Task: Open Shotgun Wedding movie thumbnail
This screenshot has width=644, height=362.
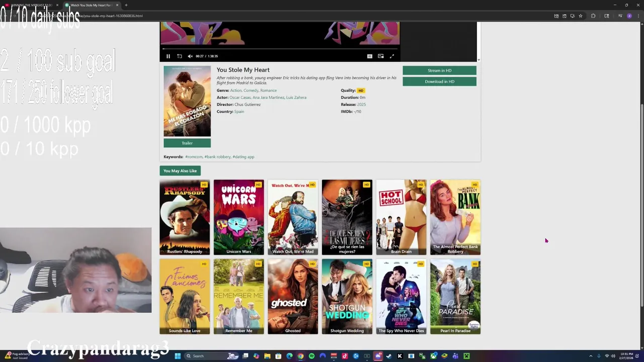Action: click(347, 297)
